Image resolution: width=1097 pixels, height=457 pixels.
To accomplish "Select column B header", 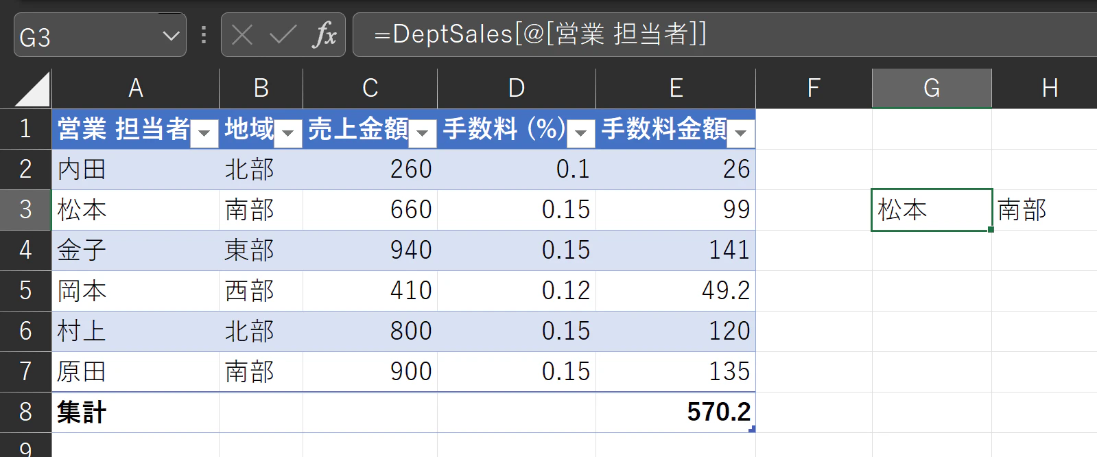I will click(x=261, y=89).
